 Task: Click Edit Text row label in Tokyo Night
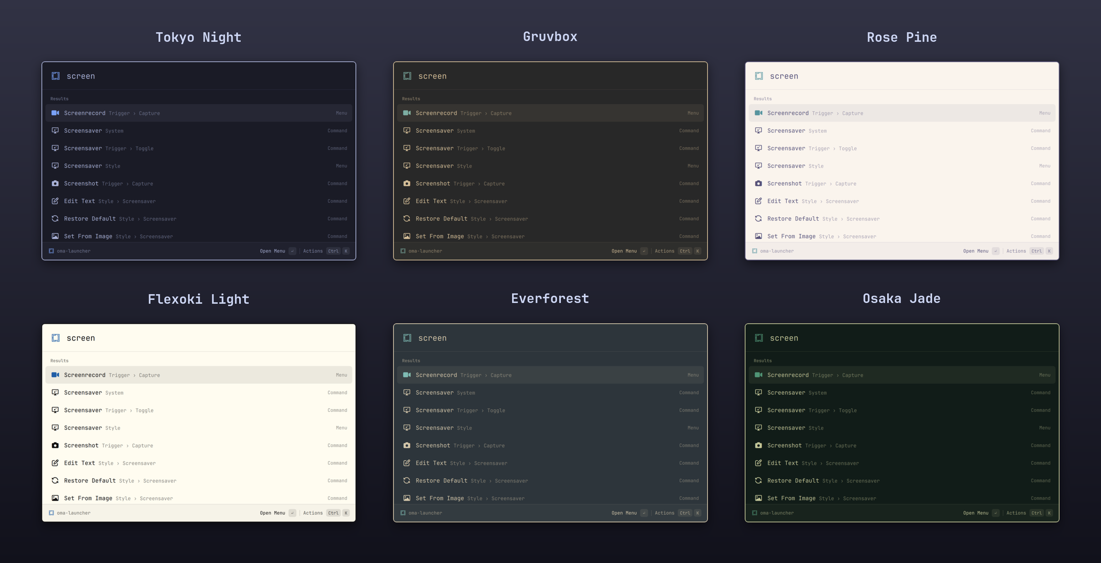80,201
